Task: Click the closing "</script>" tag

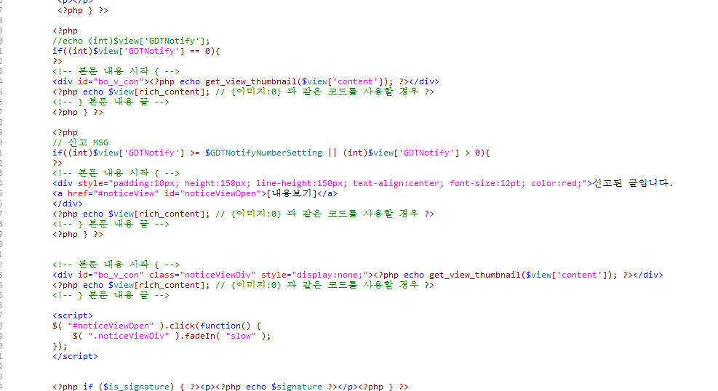Action: coord(75,356)
